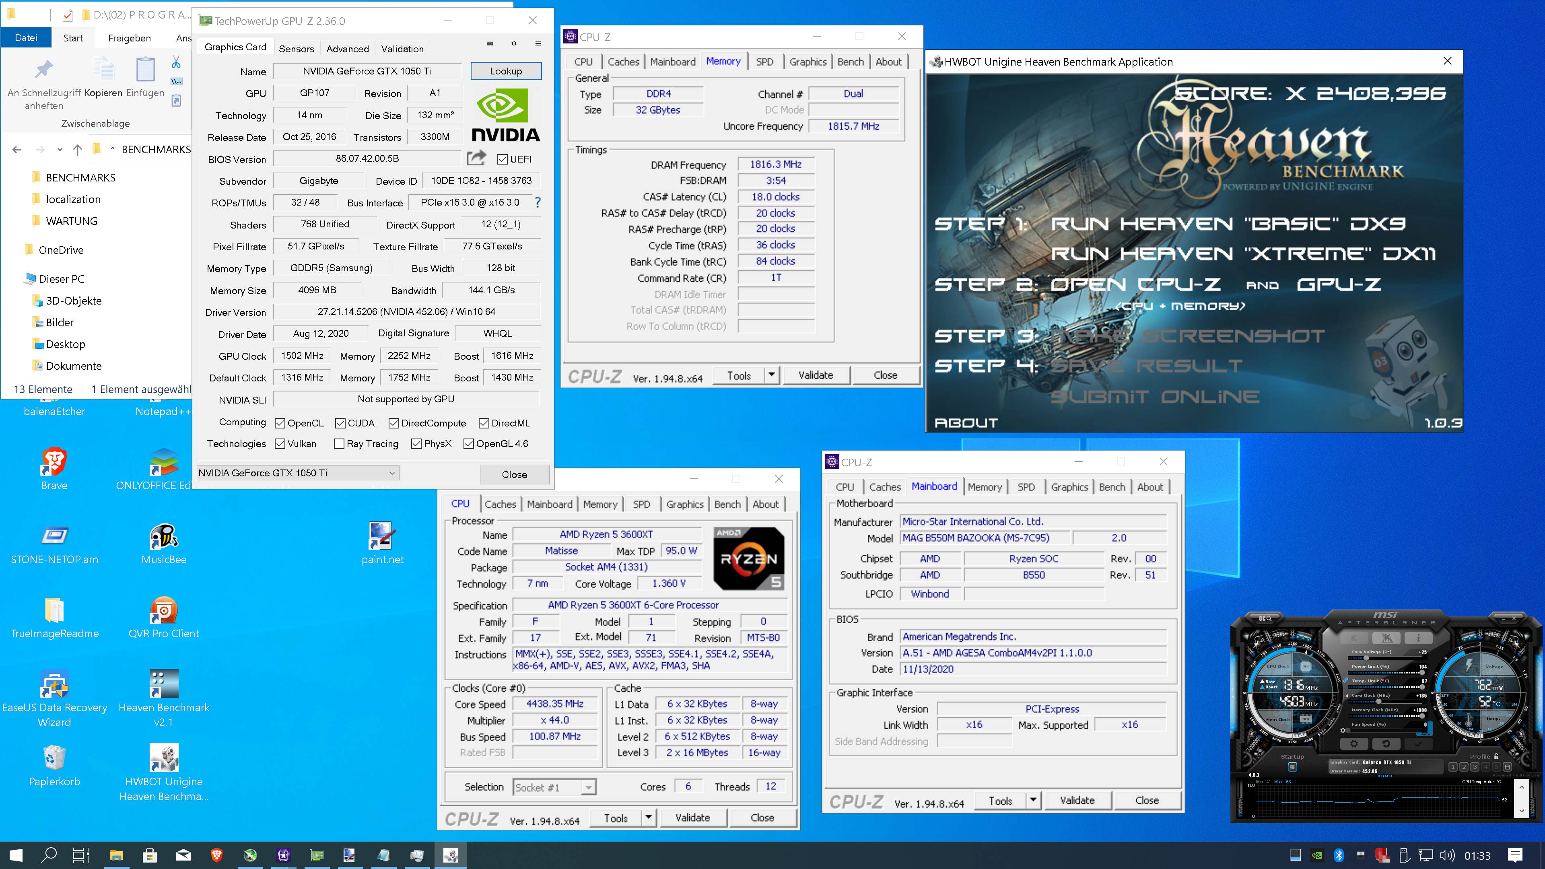The height and width of the screenshot is (869, 1545).
Task: Open the Datei tab in Explorer
Action: click(x=26, y=37)
